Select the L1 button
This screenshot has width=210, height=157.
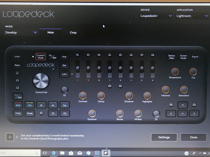coord(17,73)
